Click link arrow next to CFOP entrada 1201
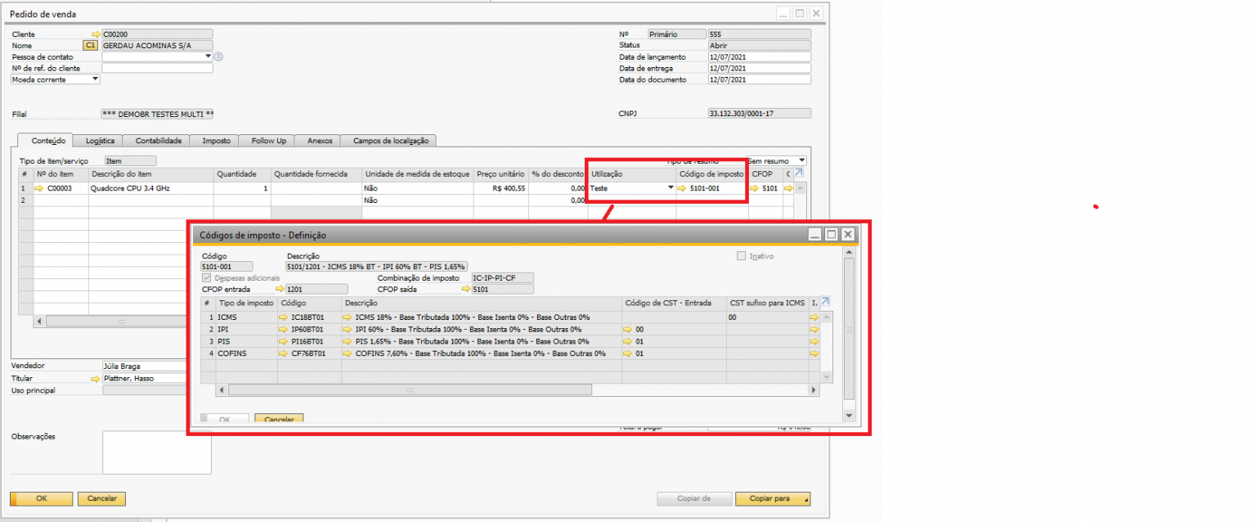 [x=280, y=289]
